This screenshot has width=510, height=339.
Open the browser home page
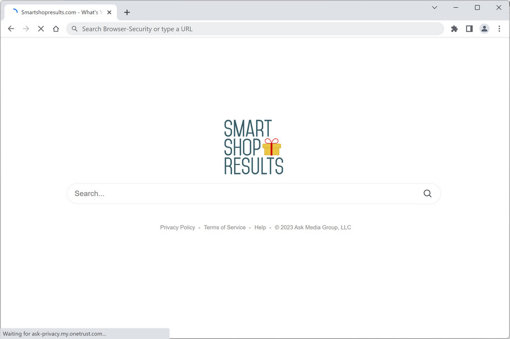point(56,29)
